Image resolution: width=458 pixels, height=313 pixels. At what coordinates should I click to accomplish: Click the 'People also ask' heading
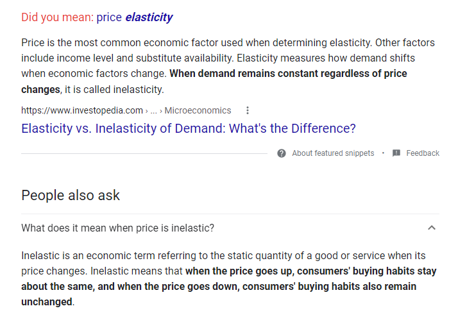pos(71,195)
